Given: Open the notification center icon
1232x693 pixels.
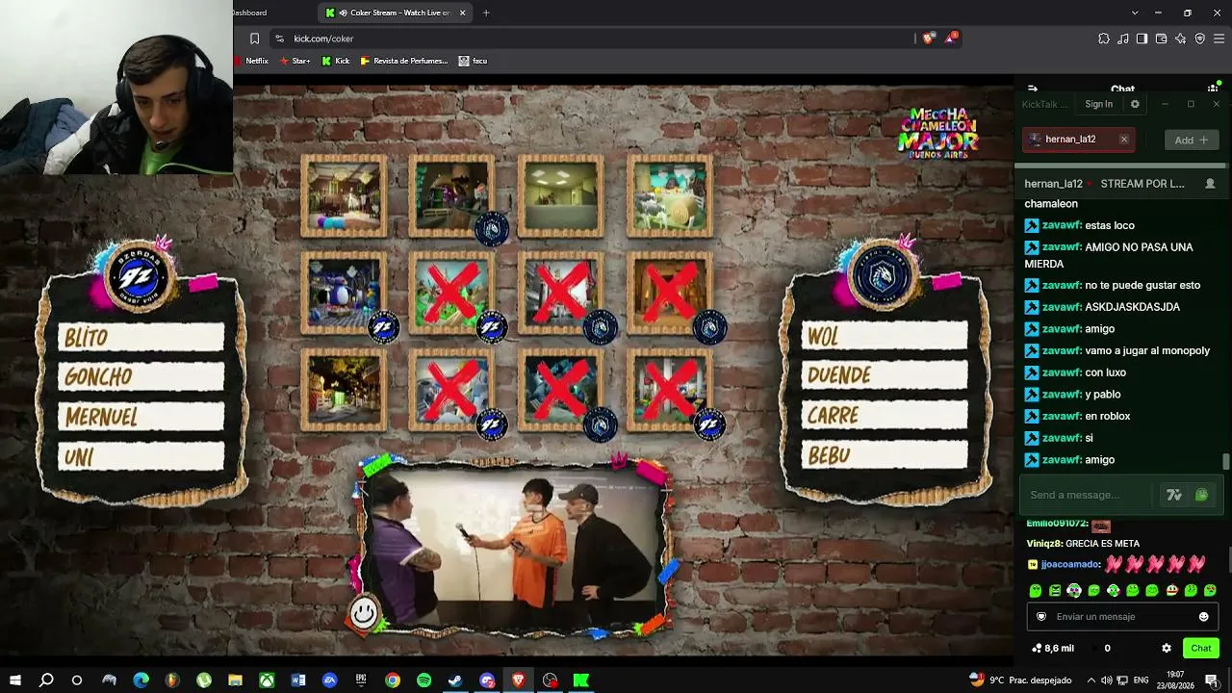Looking at the screenshot, I should [x=1212, y=680].
